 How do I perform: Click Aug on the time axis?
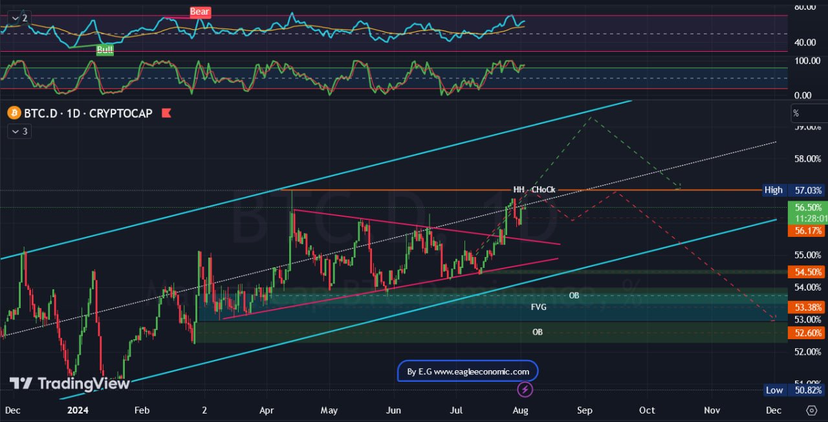(520, 410)
